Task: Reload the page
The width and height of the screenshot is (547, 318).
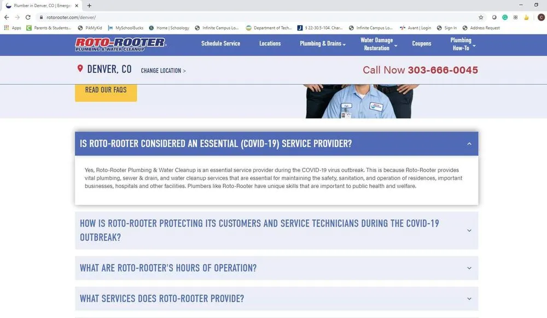Action: click(28, 17)
